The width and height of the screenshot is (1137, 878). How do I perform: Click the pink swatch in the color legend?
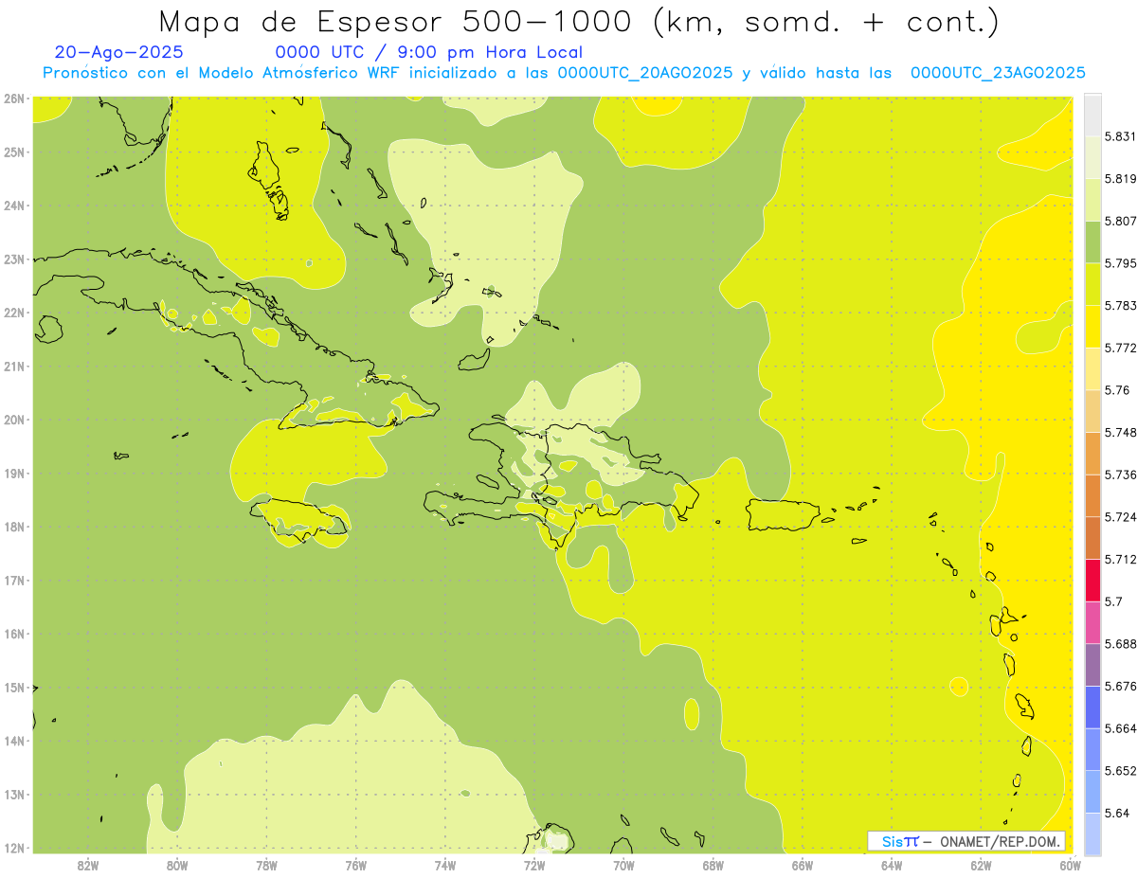click(1092, 622)
